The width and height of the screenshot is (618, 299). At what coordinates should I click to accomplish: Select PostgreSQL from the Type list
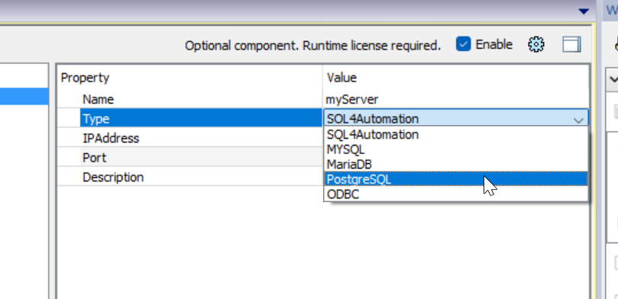pyautogui.click(x=456, y=179)
